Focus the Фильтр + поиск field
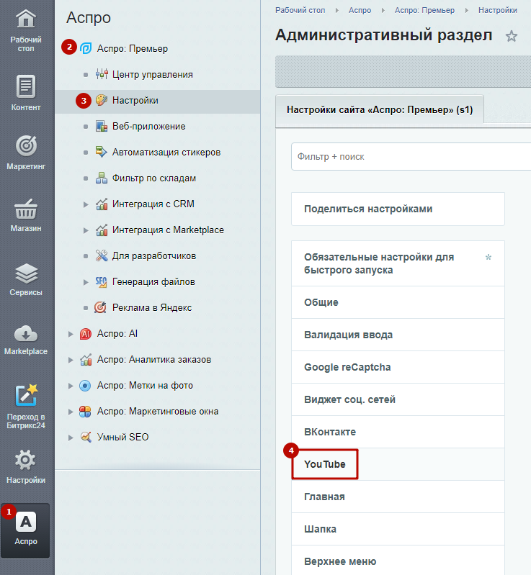This screenshot has height=575, width=531. (411, 157)
